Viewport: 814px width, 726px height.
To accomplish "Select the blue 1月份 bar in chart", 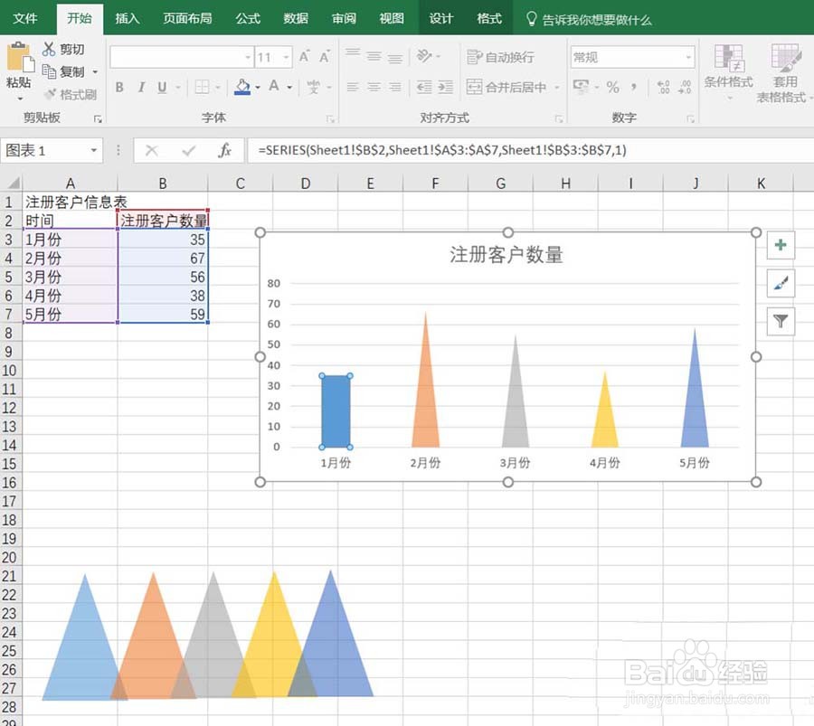I will (x=336, y=411).
